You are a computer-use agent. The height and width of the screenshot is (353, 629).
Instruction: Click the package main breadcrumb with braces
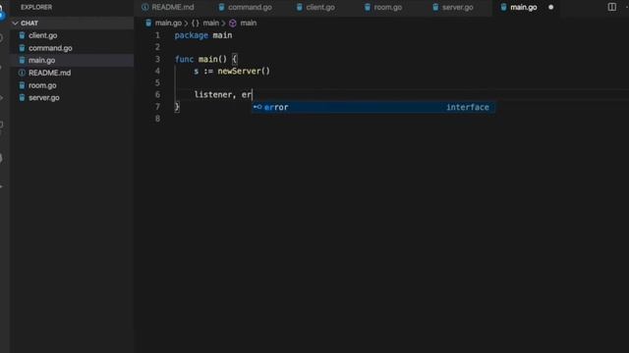pyautogui.click(x=205, y=23)
